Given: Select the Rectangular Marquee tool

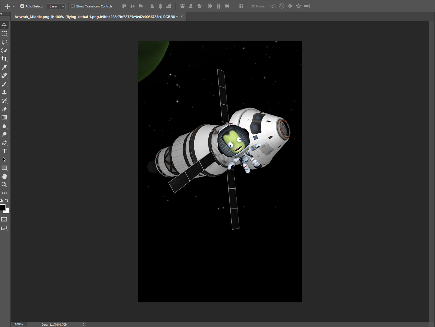Looking at the screenshot, I should pos(4,34).
